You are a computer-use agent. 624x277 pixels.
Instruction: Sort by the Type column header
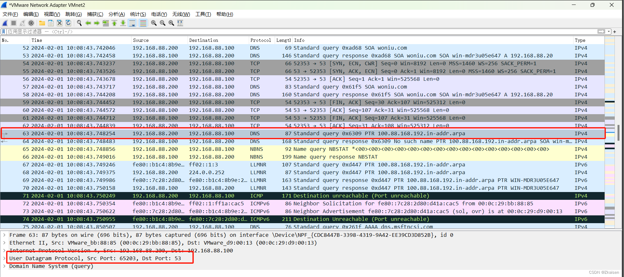[589, 40]
